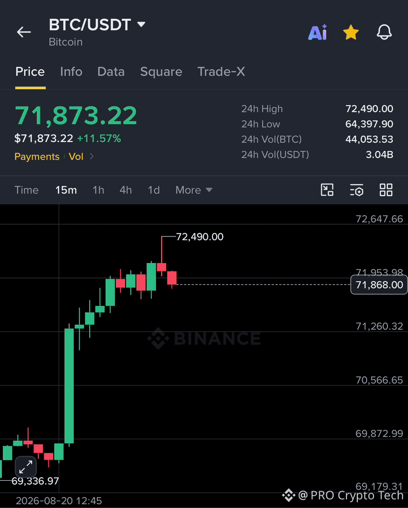The width and height of the screenshot is (408, 508).
Task: Open the Data tab
Action: [x=111, y=72]
